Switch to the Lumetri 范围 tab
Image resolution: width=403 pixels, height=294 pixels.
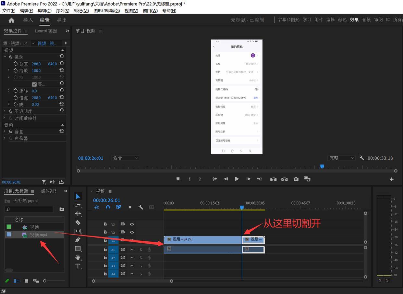[46, 31]
